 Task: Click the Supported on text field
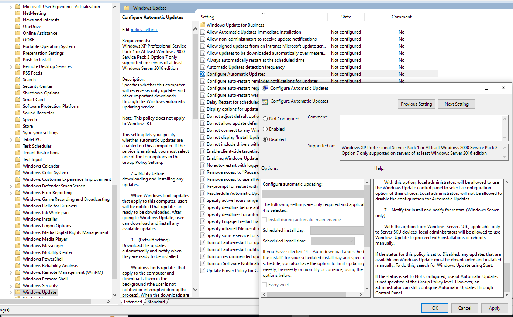pos(421,152)
